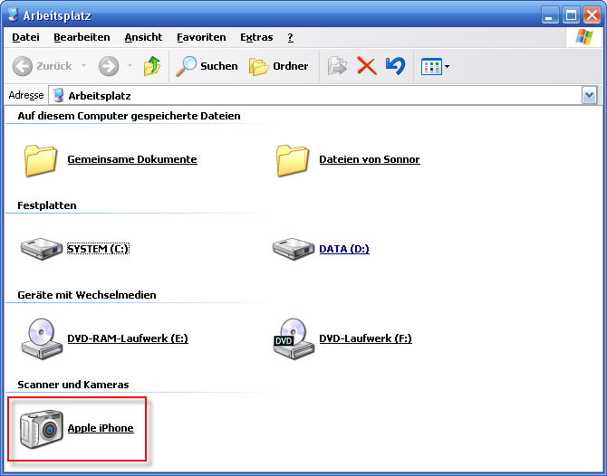607x476 pixels.
Task: Click the red X delete icon
Action: [x=366, y=66]
